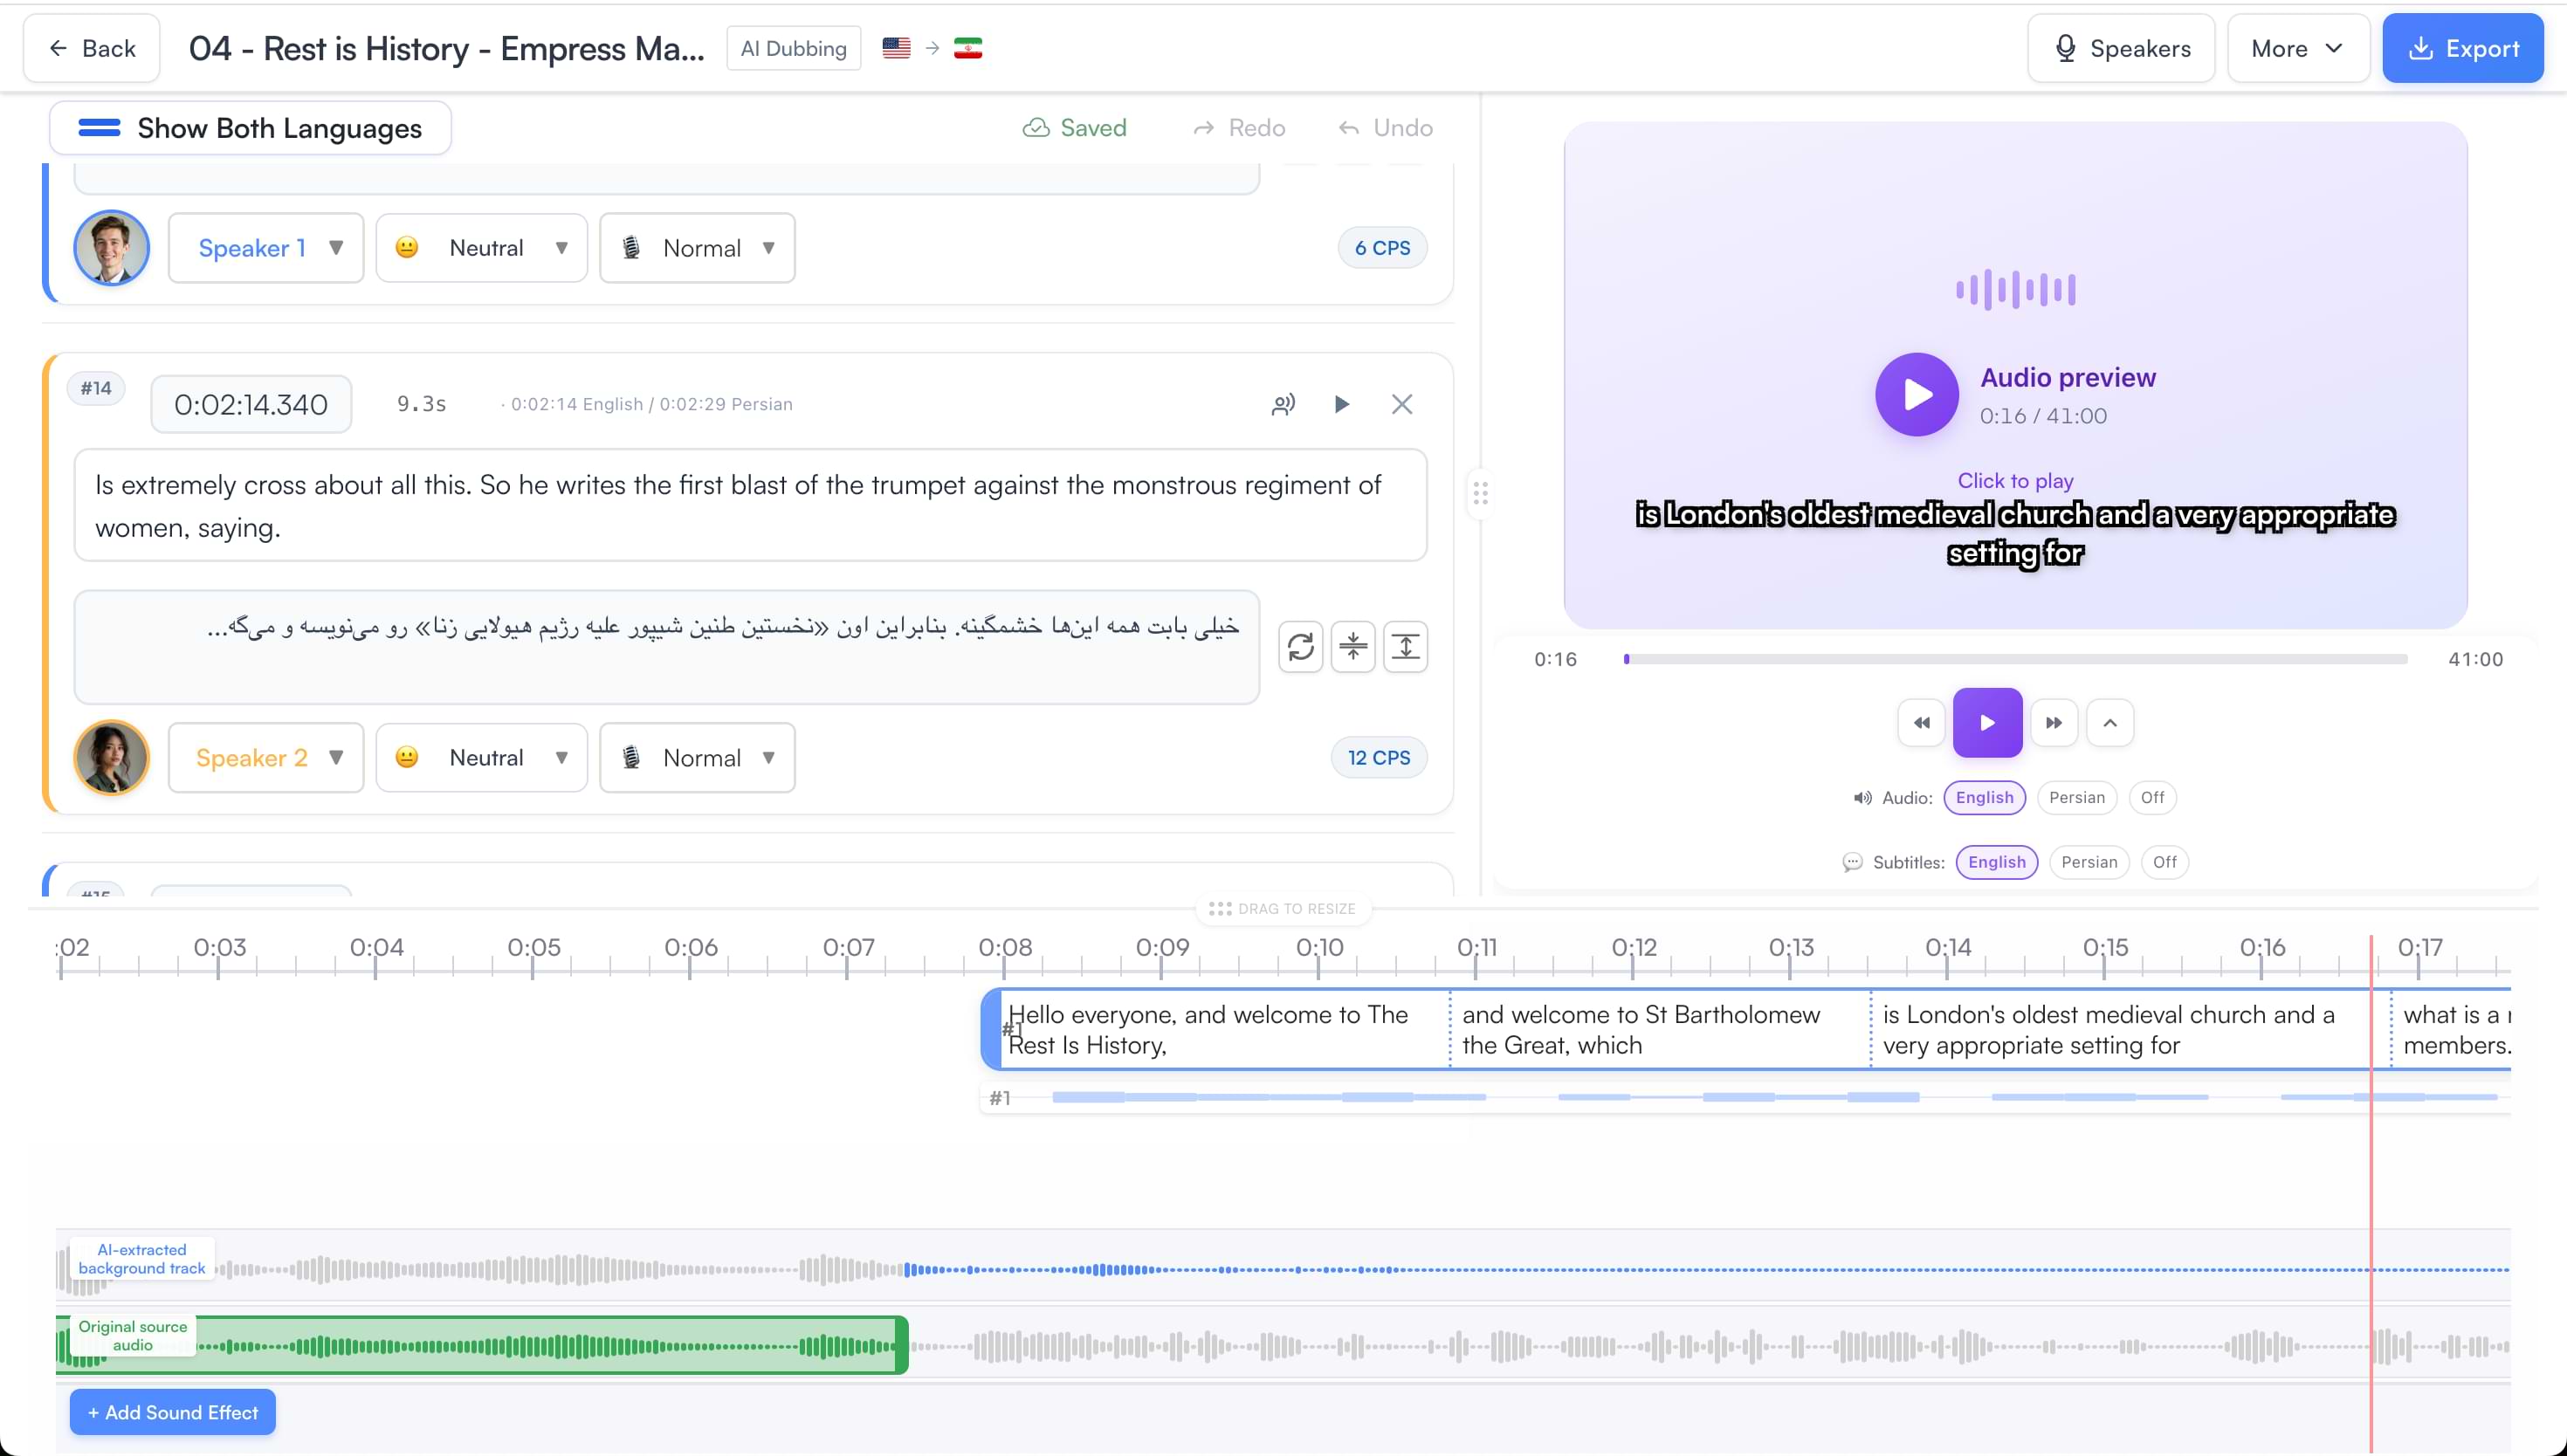Click the AI Dubbing tag
This screenshot has width=2567, height=1456.
point(793,48)
